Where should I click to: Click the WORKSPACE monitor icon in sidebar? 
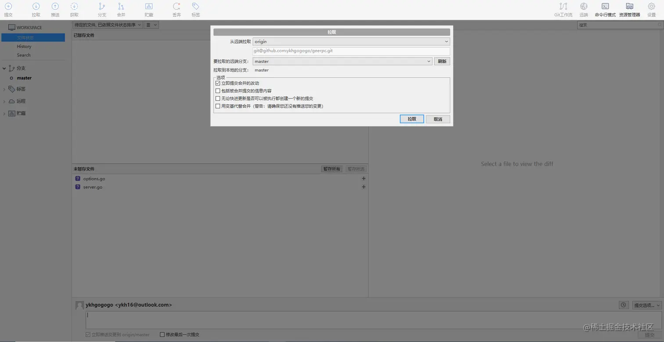tap(11, 27)
